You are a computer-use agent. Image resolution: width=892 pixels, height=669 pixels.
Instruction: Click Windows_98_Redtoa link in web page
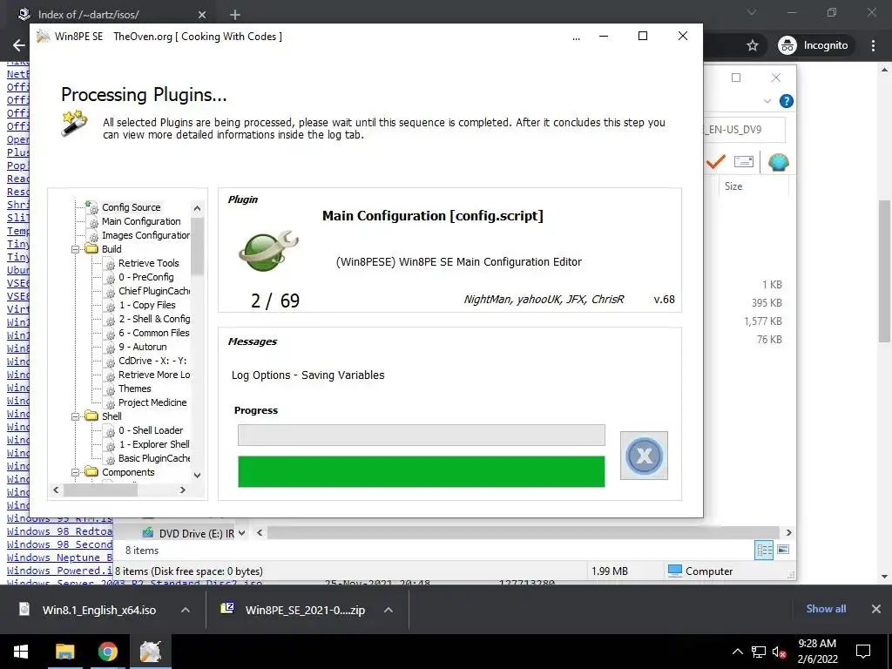pos(60,531)
